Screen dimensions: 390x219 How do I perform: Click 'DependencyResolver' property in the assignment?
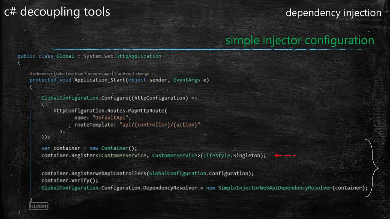pyautogui.click(x=170, y=188)
